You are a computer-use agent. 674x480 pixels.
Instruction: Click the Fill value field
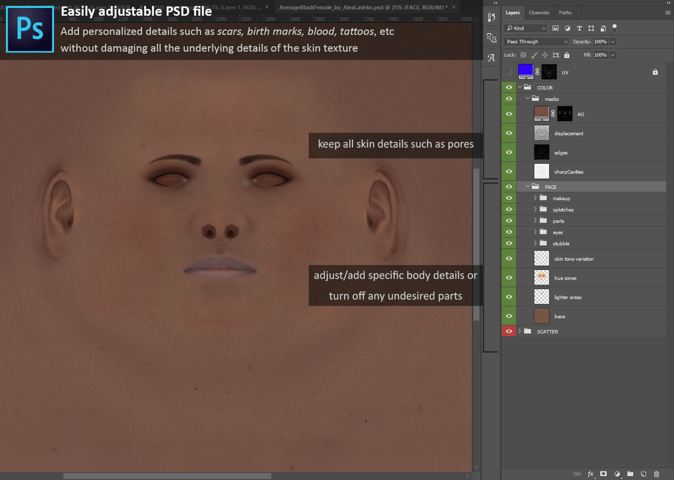click(601, 55)
